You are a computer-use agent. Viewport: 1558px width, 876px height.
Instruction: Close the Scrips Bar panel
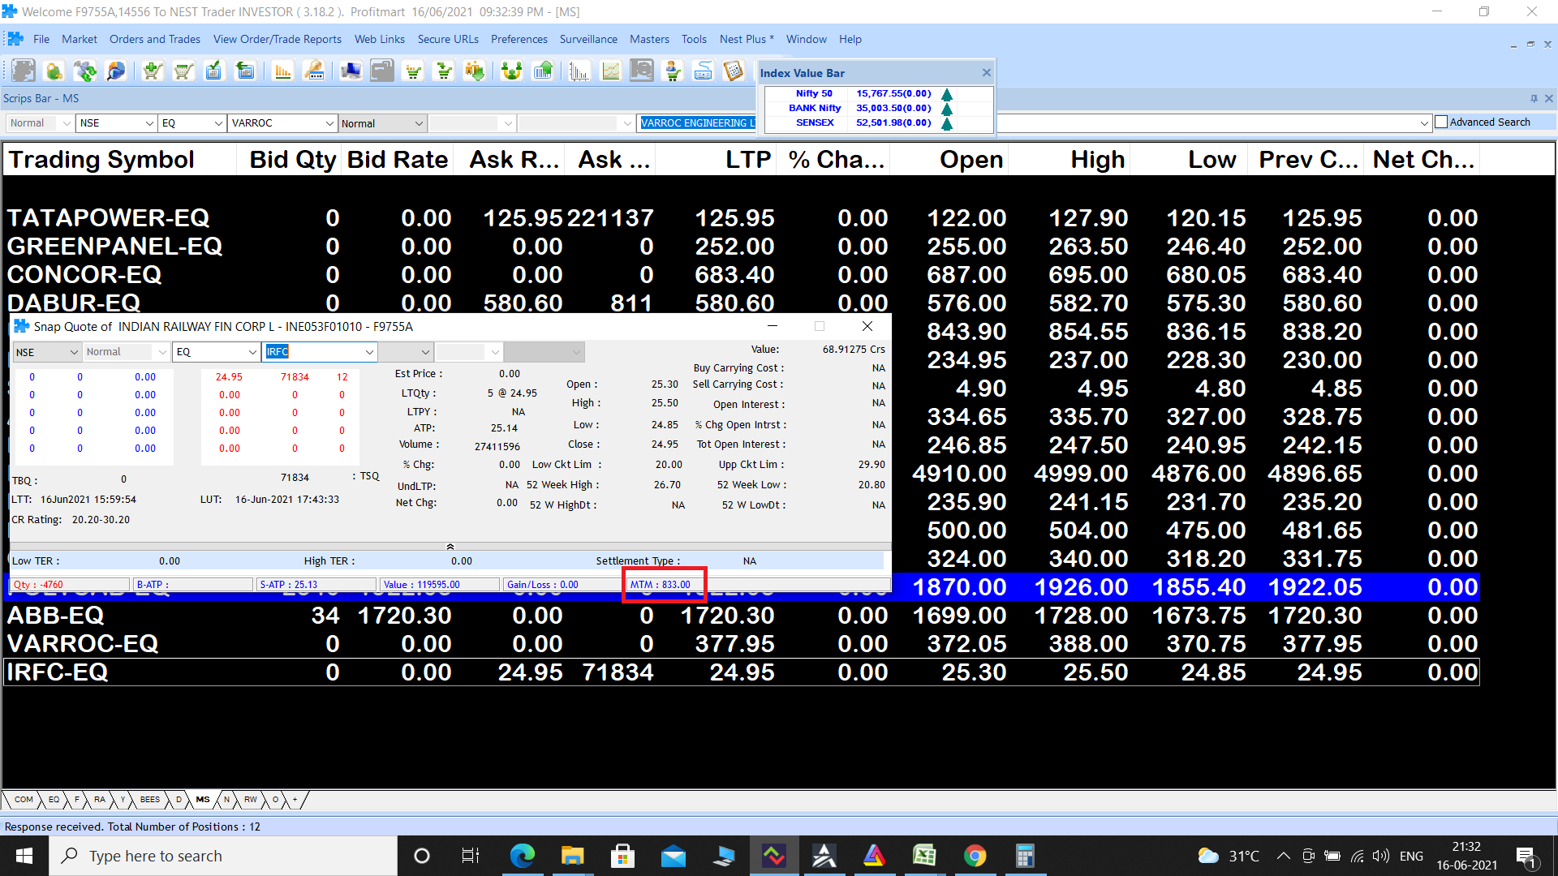(x=1549, y=98)
